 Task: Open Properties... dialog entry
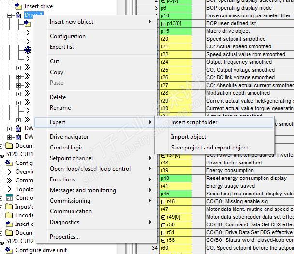click(95, 237)
